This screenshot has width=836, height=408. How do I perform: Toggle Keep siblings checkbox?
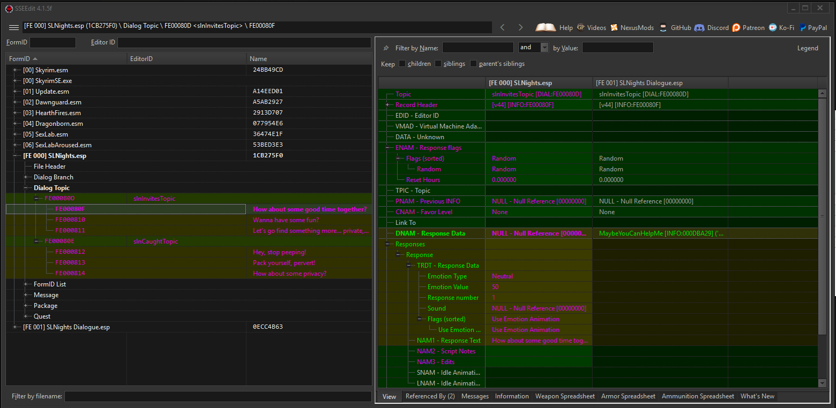pos(438,64)
